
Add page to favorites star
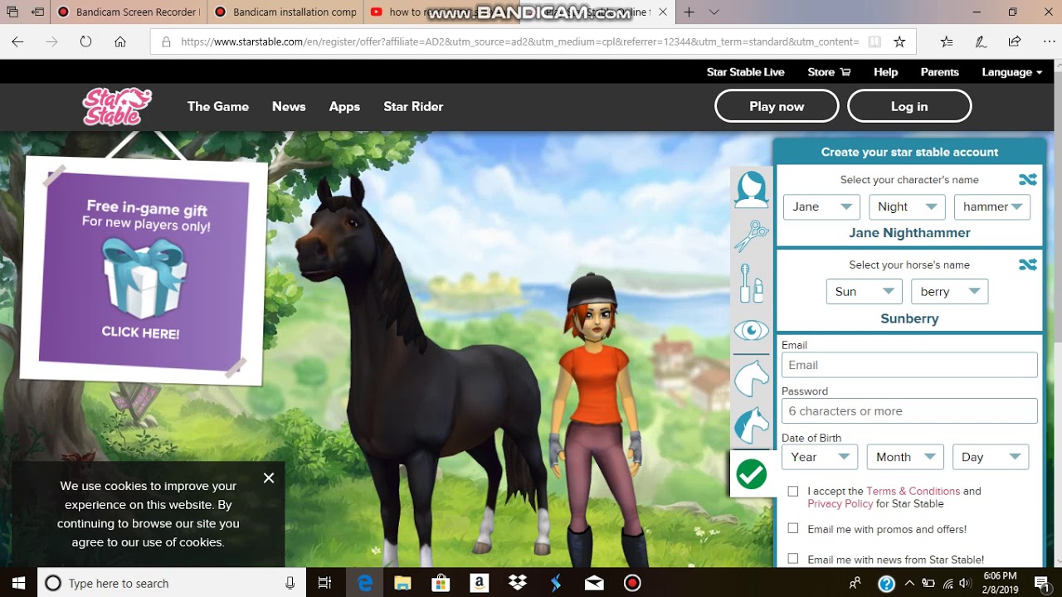899,41
